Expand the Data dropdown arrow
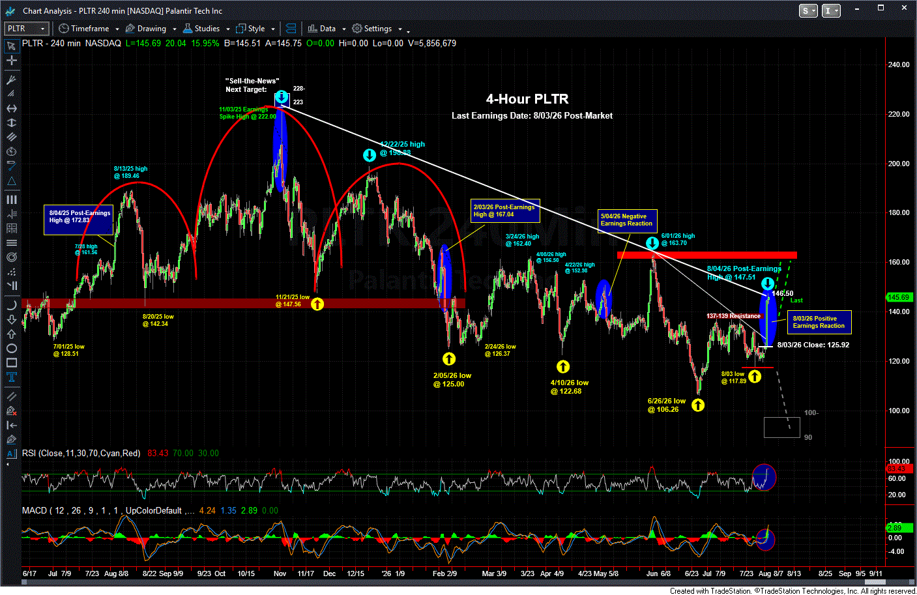The width and height of the screenshot is (917, 595). coord(344,29)
